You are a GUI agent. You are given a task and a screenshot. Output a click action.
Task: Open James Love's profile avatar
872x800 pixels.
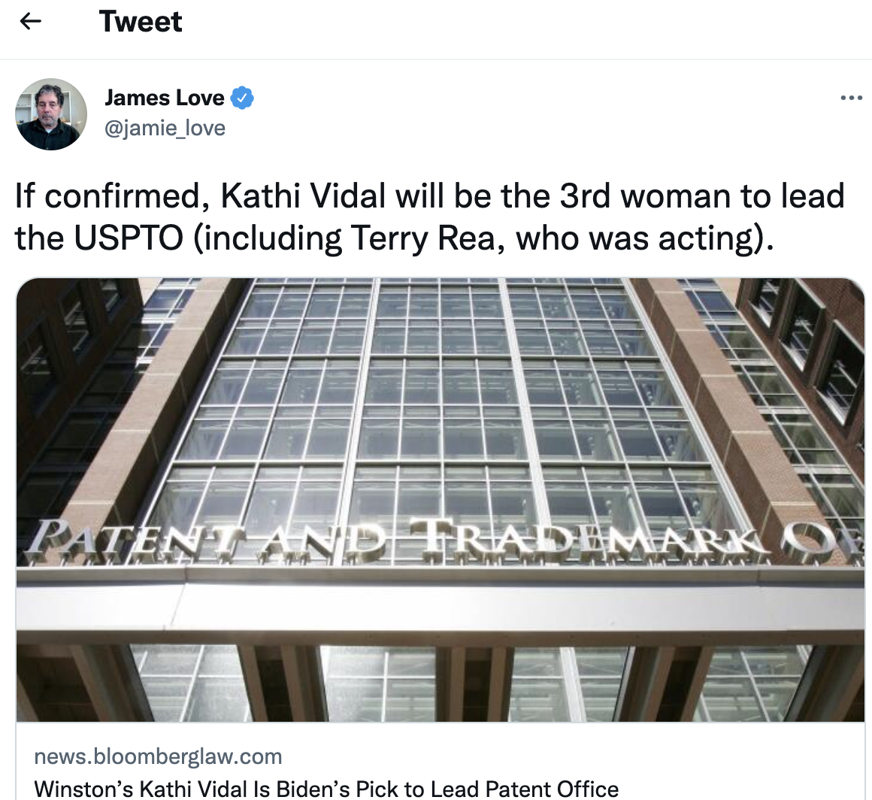tap(51, 114)
